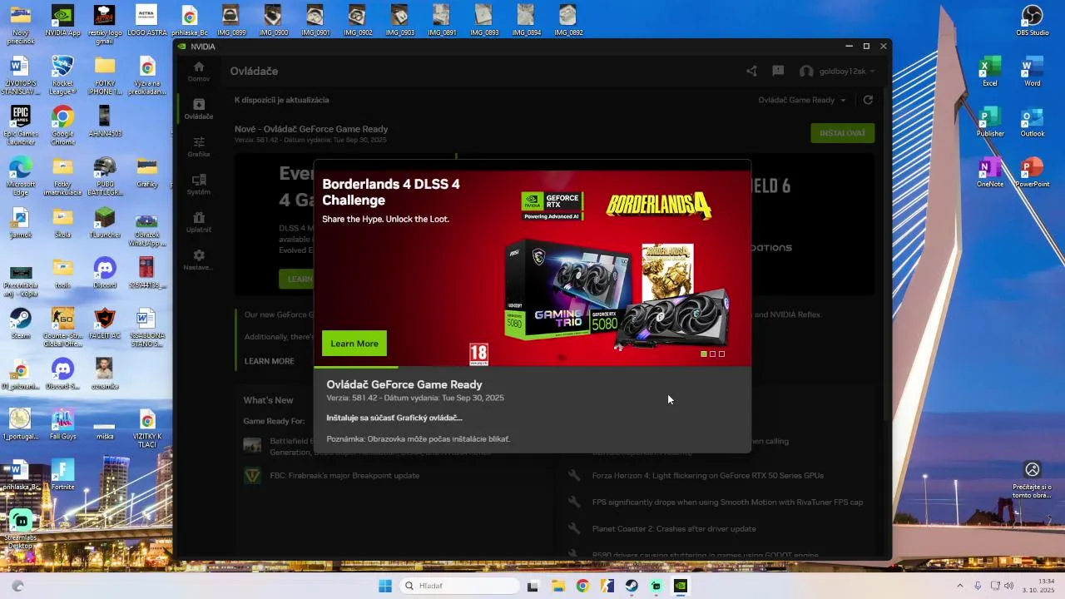
Task: Open Outlook desktop shortcut
Action: click(1033, 121)
